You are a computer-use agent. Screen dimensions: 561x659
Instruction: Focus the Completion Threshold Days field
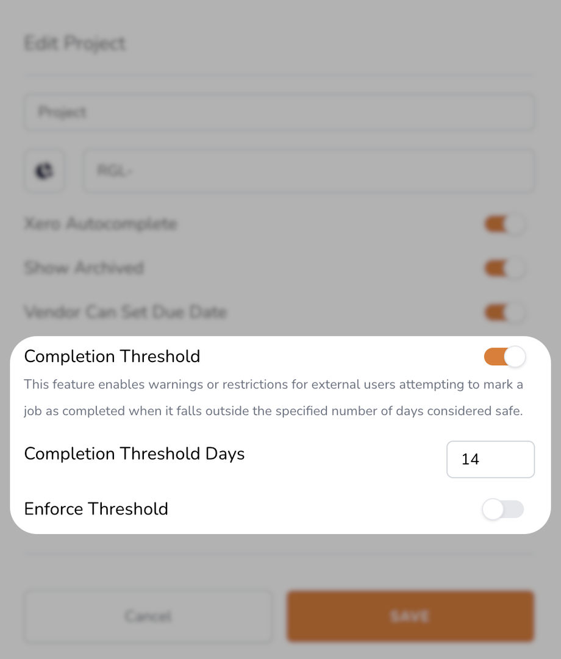[490, 459]
